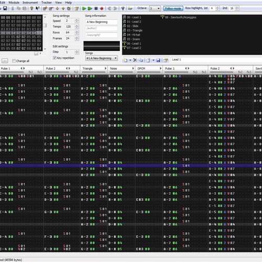Click the Paste clipboard icon
The height and width of the screenshot is (262, 262).
(25, 8)
